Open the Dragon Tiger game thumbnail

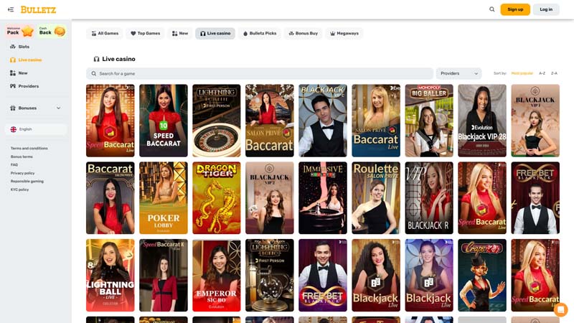coord(217,198)
